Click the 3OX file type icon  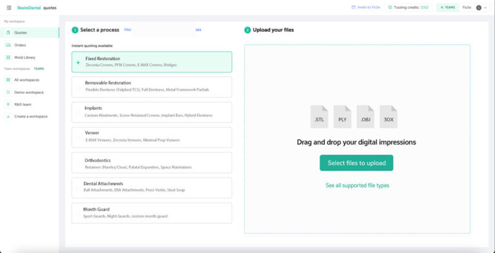(389, 117)
